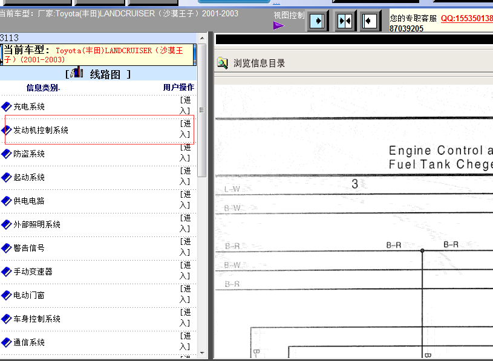
Task: Click the book icon next to 警告信号
Action: tap(7, 248)
